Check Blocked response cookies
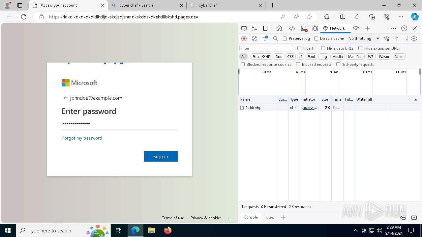The image size is (422, 237). pos(243,65)
